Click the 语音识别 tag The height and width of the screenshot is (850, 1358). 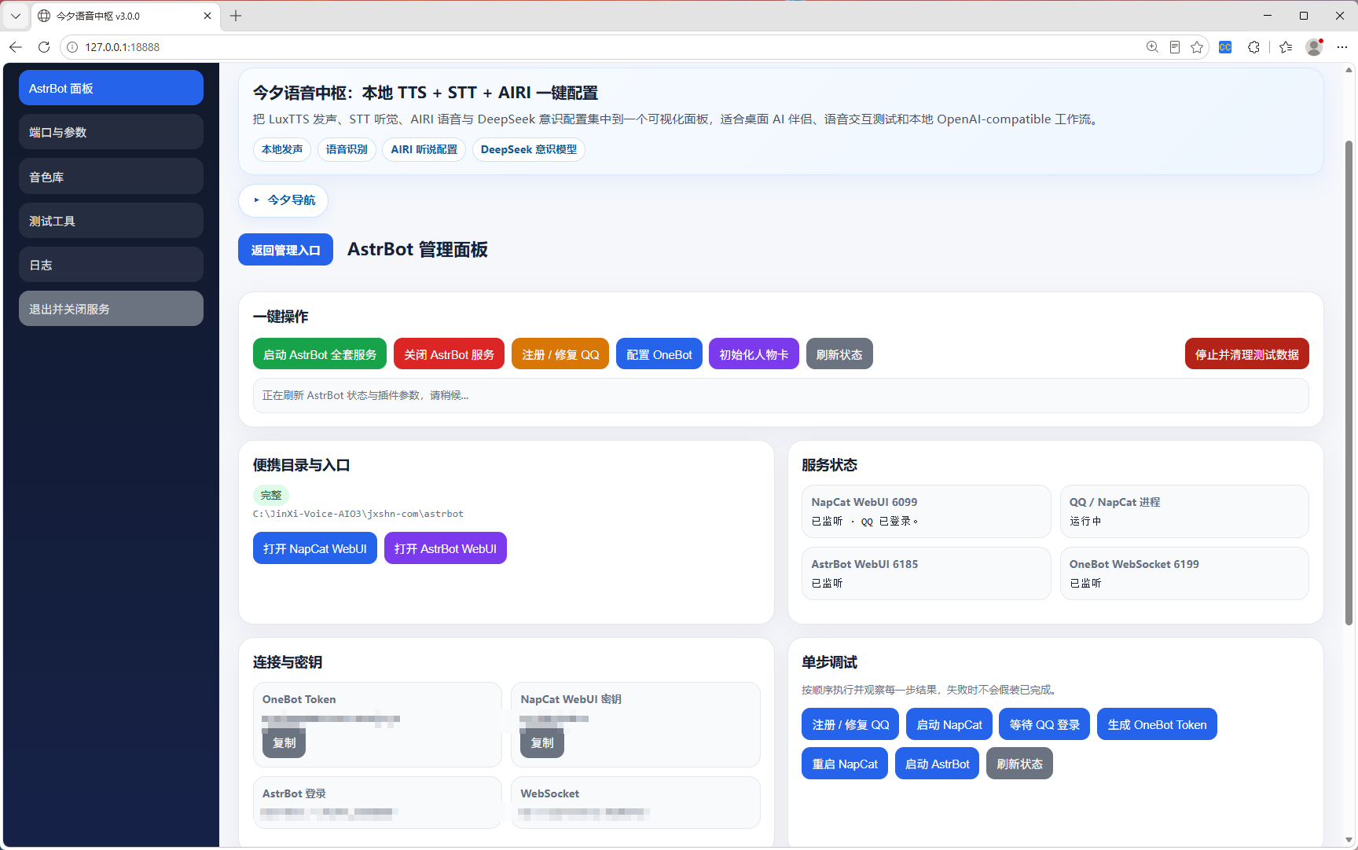coord(347,149)
